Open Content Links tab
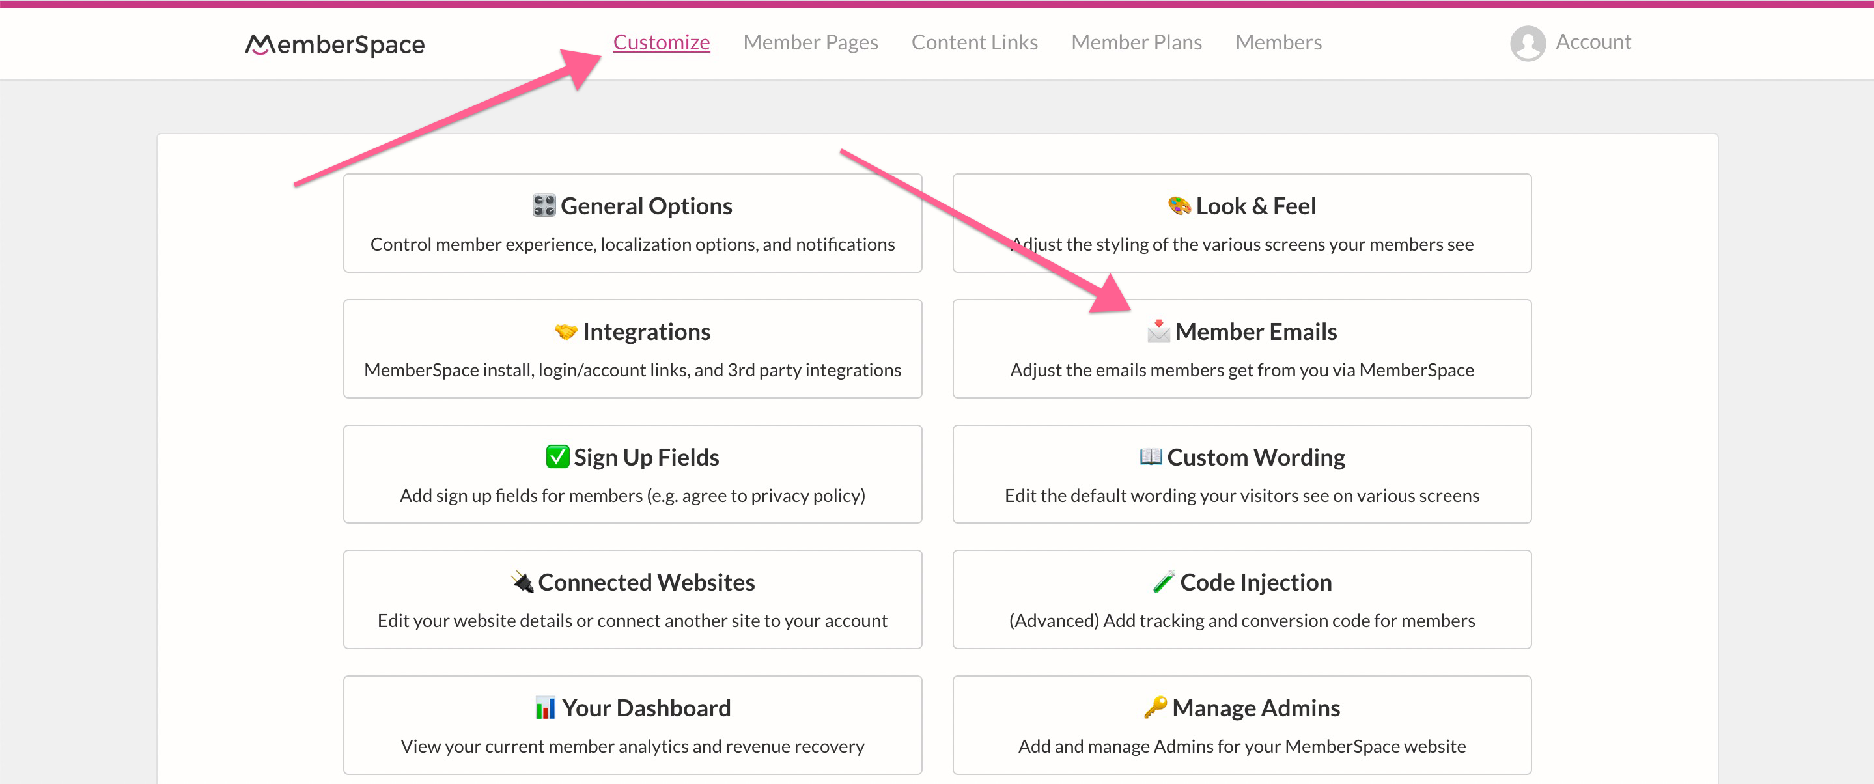 coord(974,42)
